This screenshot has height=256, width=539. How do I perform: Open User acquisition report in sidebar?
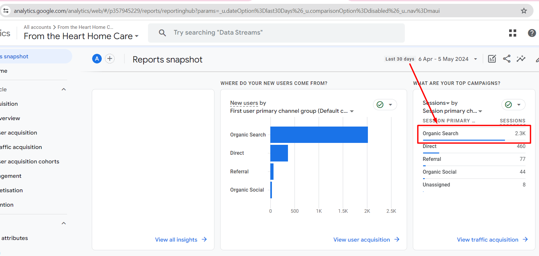(x=19, y=133)
